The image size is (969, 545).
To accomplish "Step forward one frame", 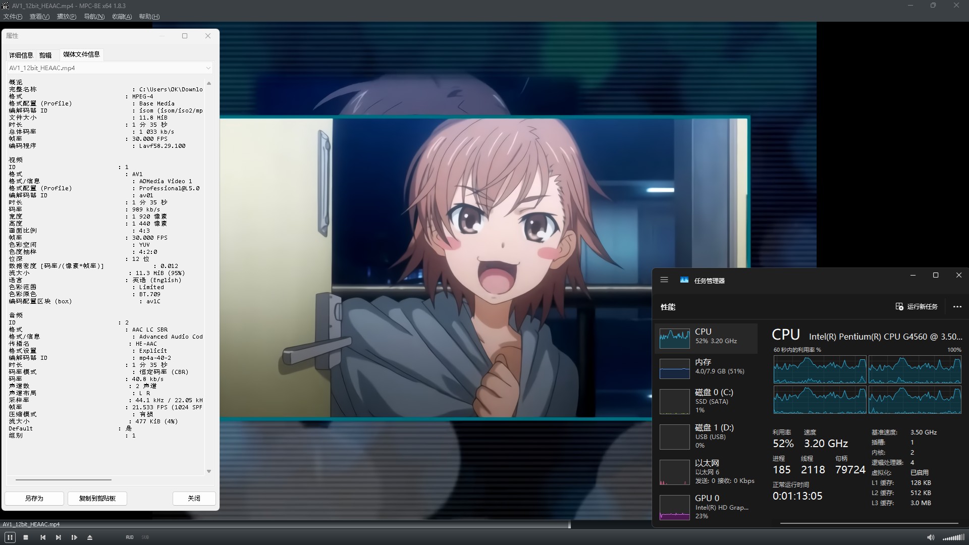I will tap(74, 537).
